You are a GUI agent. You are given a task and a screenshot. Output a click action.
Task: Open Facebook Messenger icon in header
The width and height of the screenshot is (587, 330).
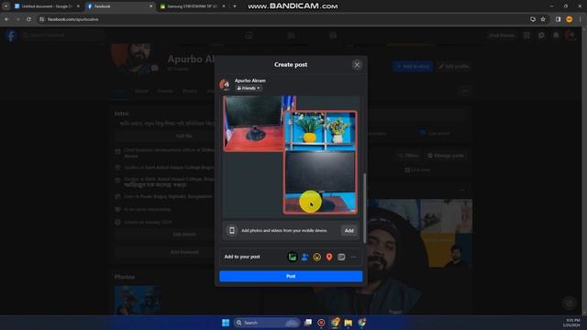click(x=541, y=35)
